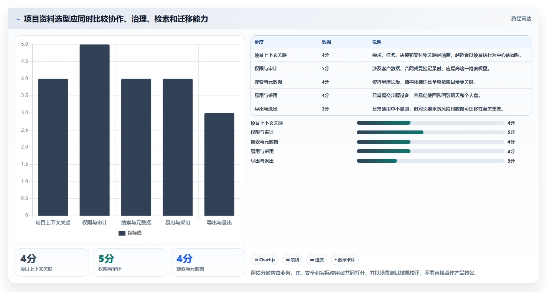Click the 导出与退出 label on the chart's x-axis

(219, 223)
